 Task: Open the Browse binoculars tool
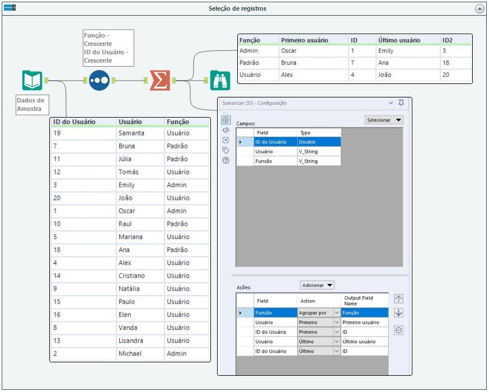click(220, 81)
